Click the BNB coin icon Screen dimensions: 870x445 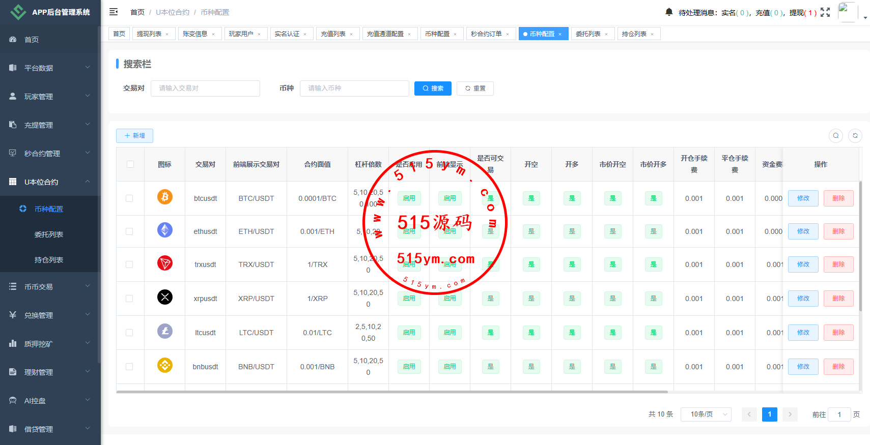[x=164, y=365]
